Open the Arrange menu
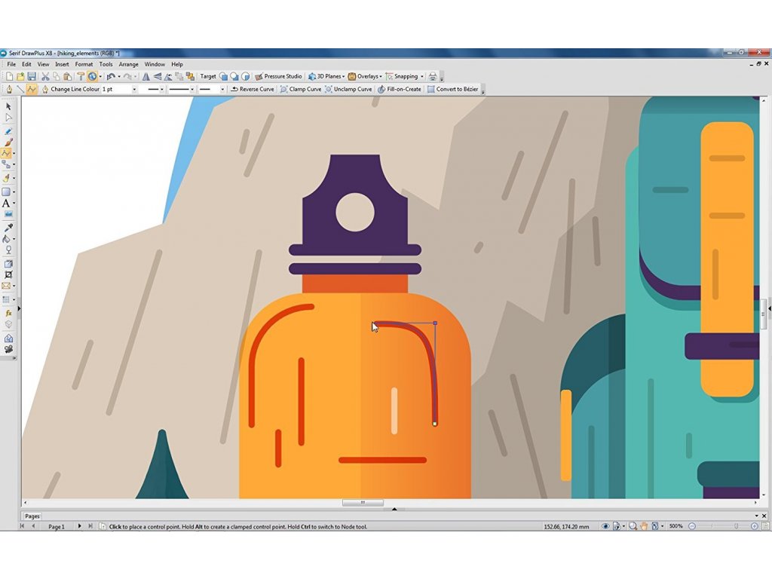 click(128, 64)
